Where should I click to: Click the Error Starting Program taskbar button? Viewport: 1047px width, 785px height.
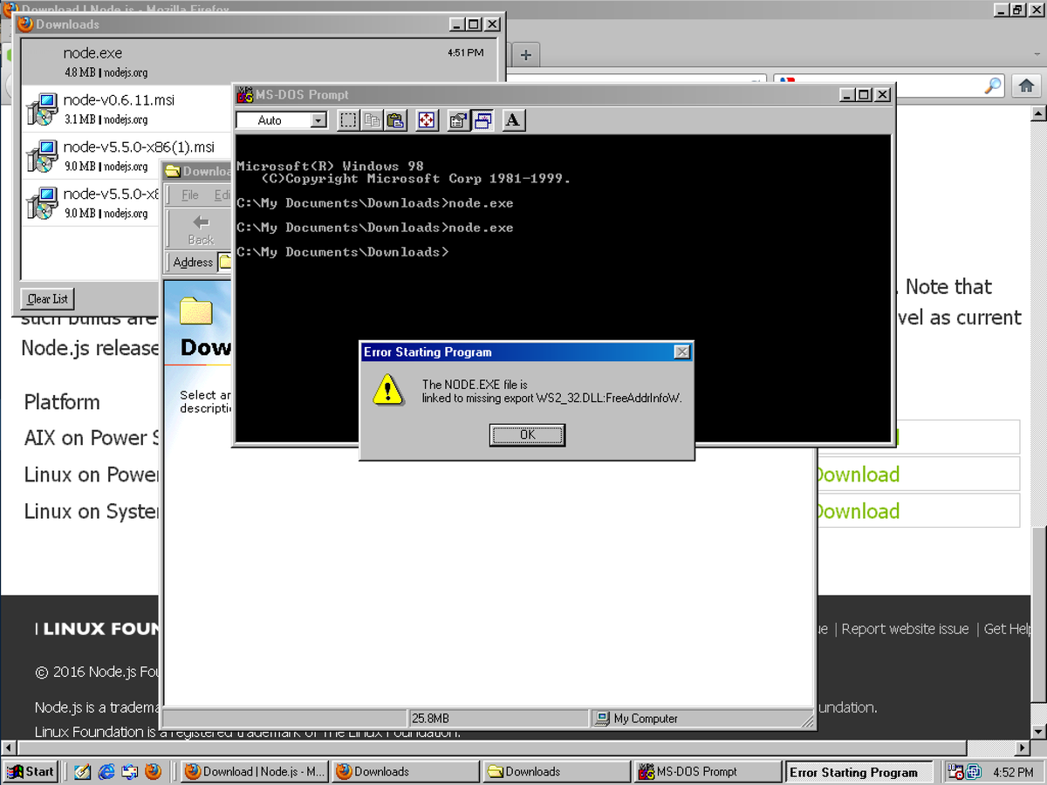(x=859, y=771)
